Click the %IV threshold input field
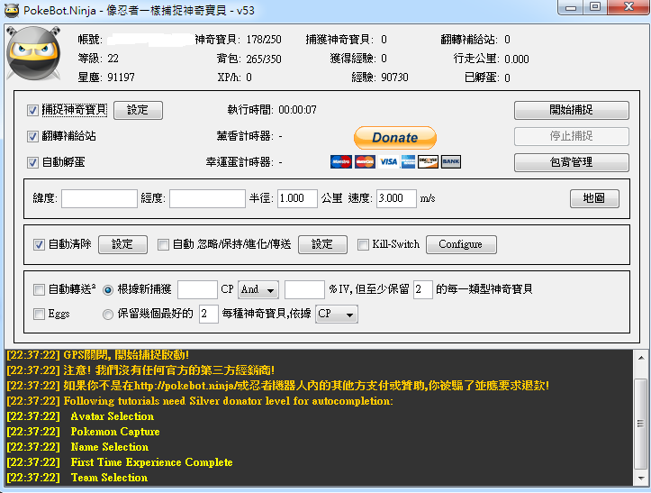This screenshot has width=651, height=493. pyautogui.click(x=304, y=289)
